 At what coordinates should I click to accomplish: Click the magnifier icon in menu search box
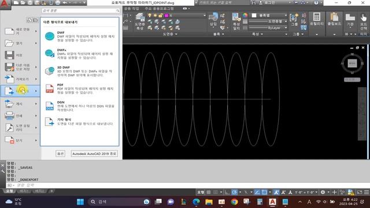(117, 10)
